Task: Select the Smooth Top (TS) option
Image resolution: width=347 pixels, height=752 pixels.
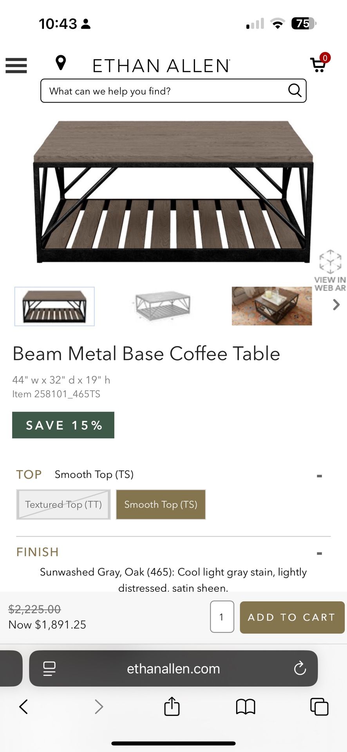Action: click(161, 504)
